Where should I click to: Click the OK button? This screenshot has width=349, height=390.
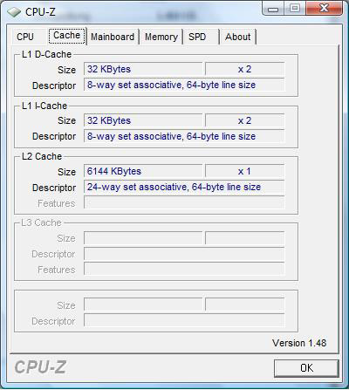pyautogui.click(x=306, y=368)
